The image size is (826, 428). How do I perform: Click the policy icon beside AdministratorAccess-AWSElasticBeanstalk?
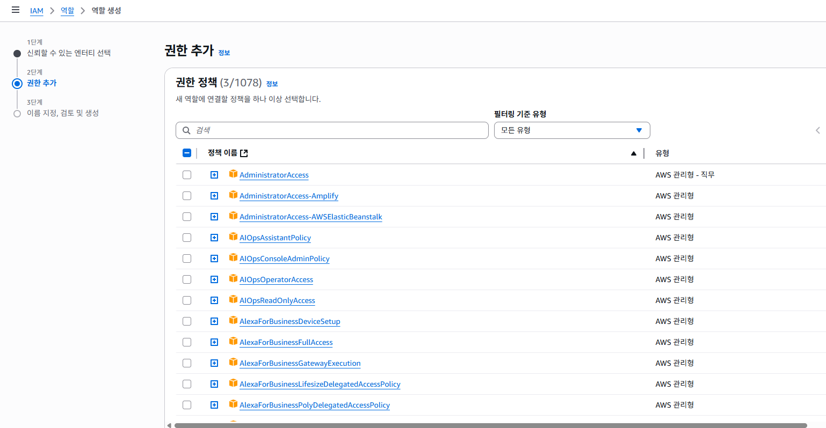click(233, 216)
